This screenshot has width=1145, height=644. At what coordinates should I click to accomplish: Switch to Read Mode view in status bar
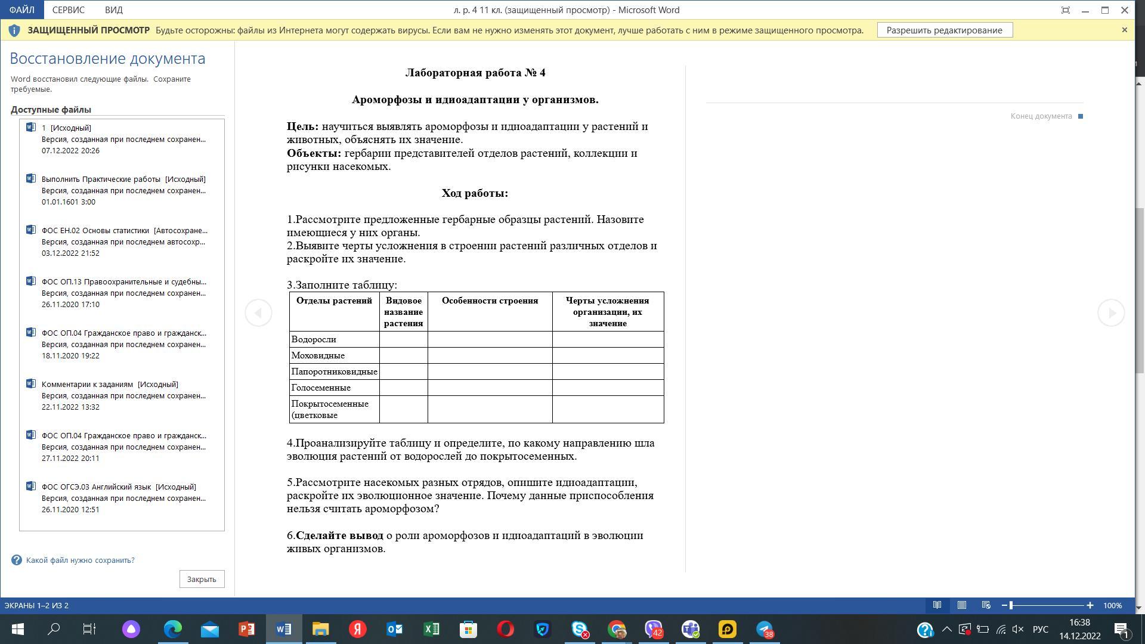[x=937, y=605]
